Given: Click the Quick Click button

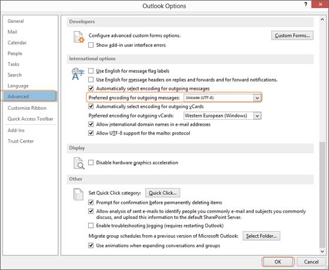Looking at the screenshot, I should coord(163,193).
